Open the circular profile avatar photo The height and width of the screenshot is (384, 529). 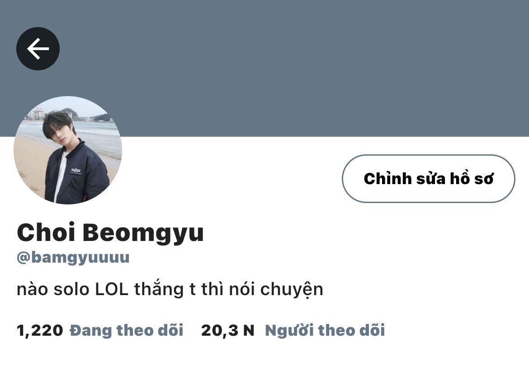click(x=68, y=150)
